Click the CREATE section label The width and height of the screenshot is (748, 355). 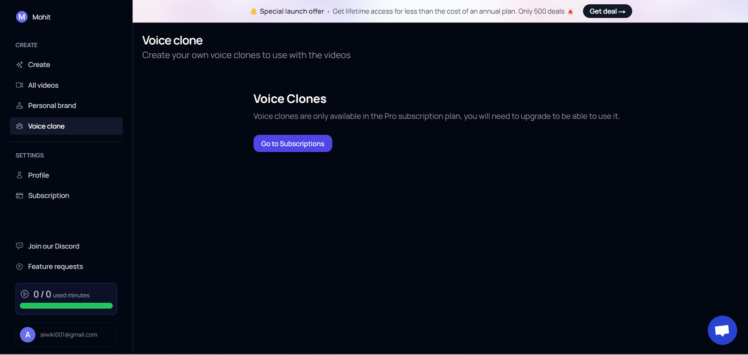tap(26, 45)
